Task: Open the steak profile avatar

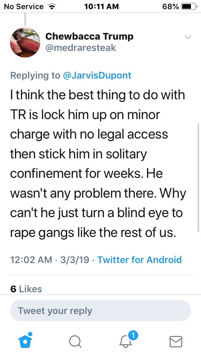Action: point(25,42)
